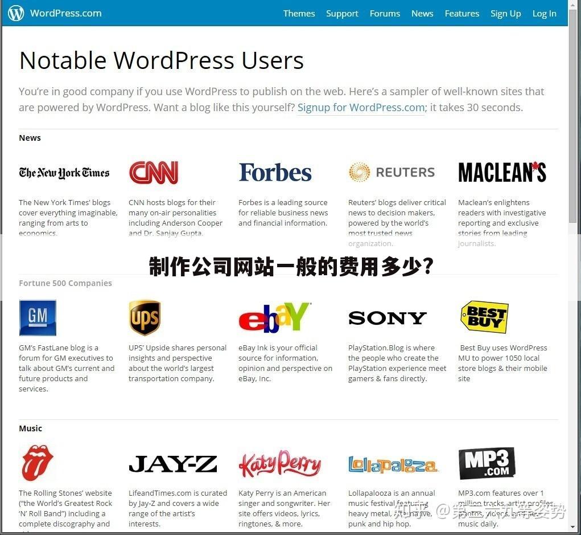Click the Signup for WordPress.com link
This screenshot has width=581, height=535.
tap(360, 107)
